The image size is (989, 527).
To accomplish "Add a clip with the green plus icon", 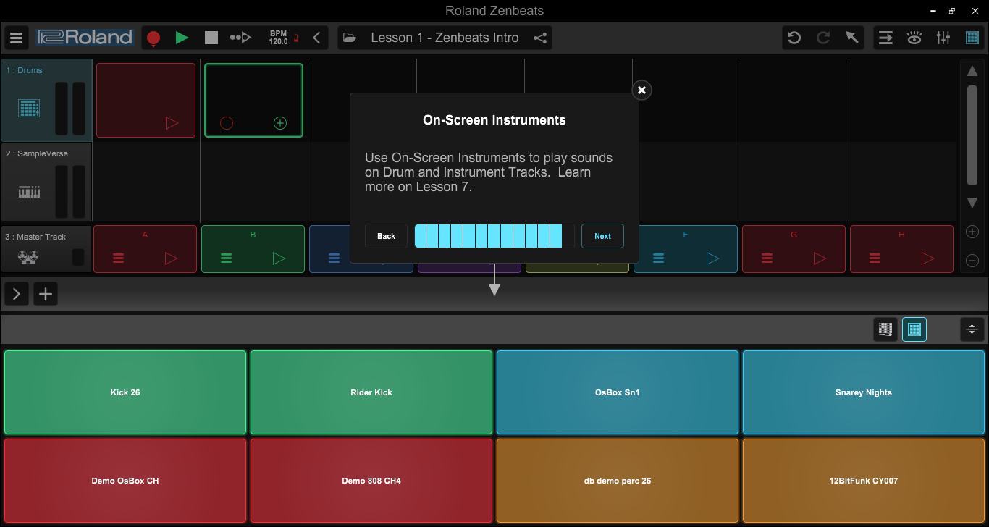I will click(280, 123).
